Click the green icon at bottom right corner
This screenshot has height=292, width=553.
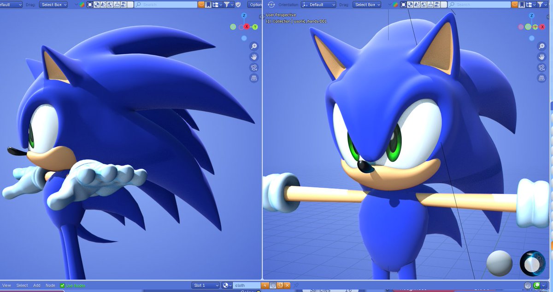point(537,286)
